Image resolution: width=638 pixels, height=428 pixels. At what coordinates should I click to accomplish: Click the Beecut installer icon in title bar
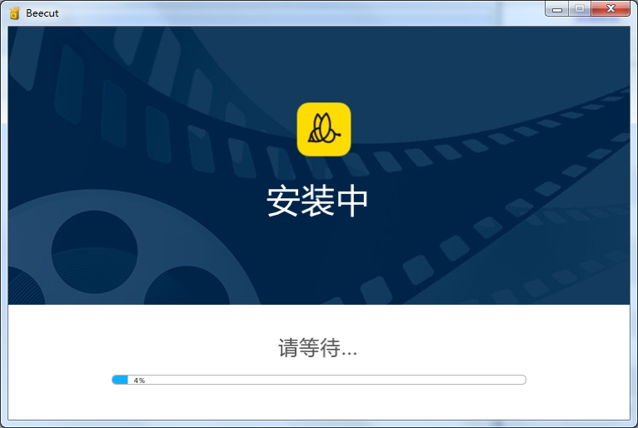(14, 13)
